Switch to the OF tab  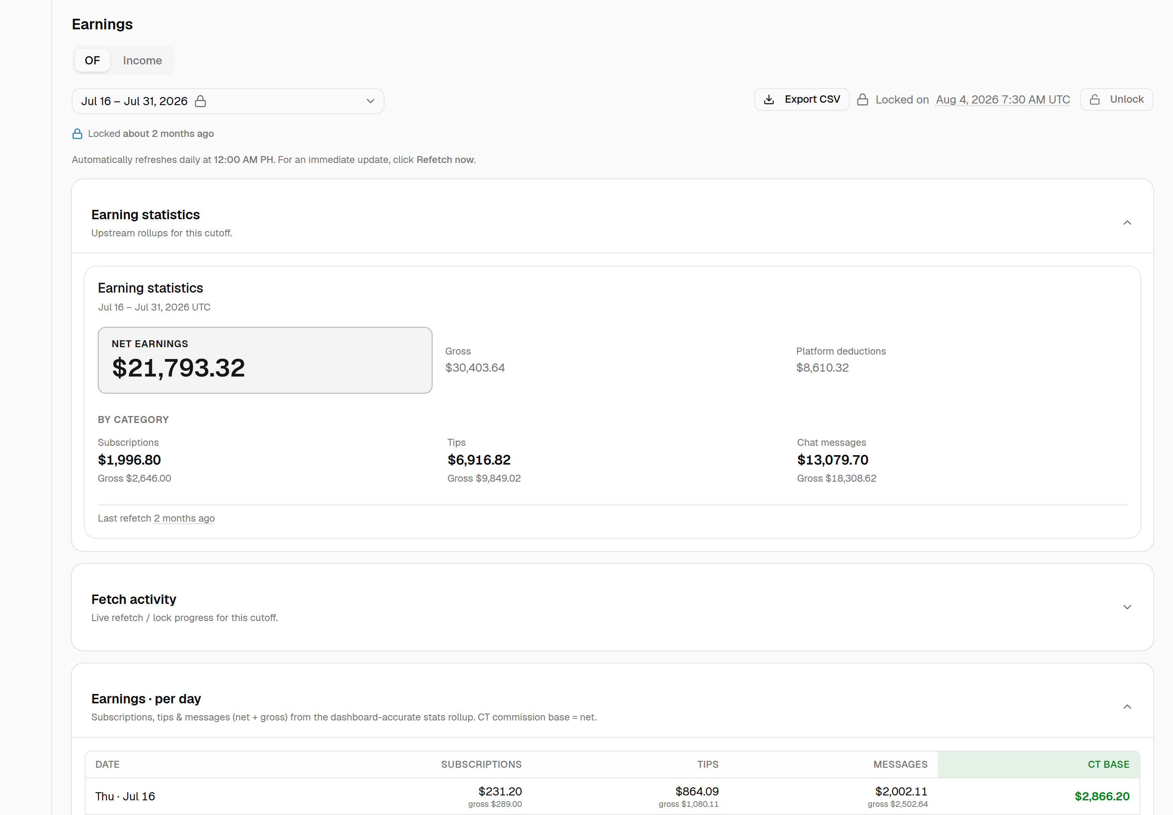pos(92,60)
